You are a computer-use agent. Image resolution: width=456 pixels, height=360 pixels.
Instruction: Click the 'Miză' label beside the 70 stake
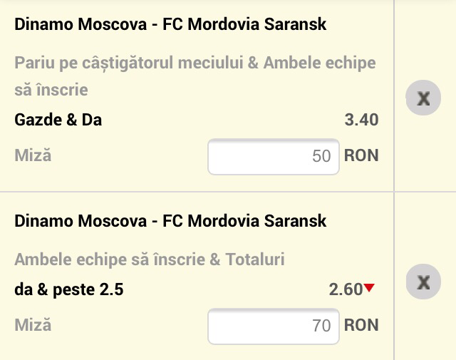click(x=33, y=324)
